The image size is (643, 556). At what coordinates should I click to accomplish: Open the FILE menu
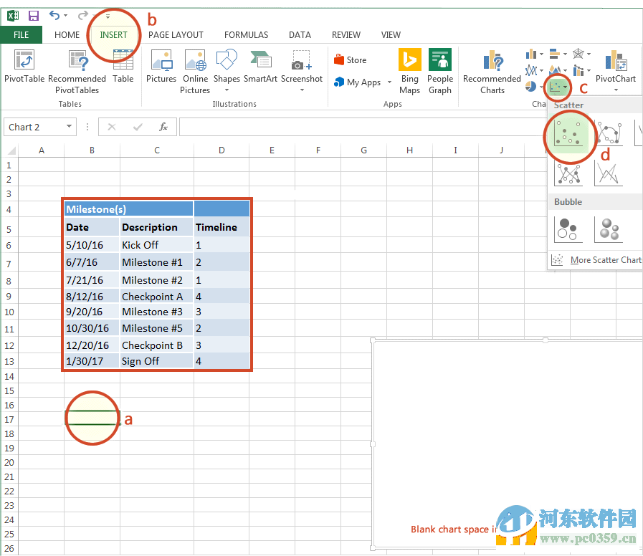coord(22,34)
